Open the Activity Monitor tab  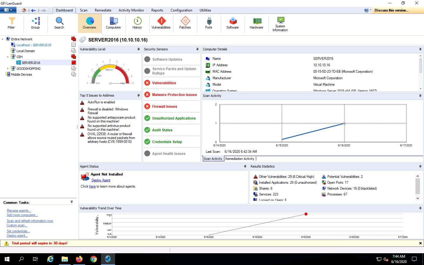pos(131,10)
